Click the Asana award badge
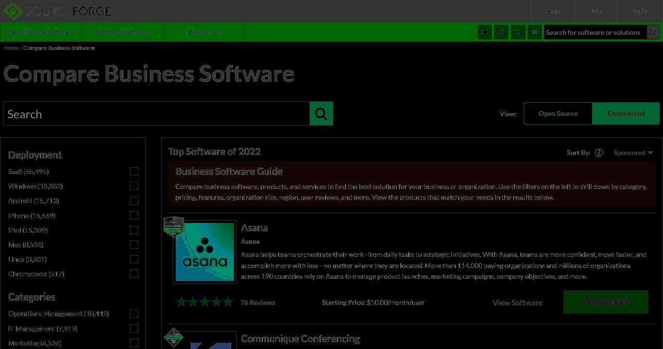 [x=174, y=227]
